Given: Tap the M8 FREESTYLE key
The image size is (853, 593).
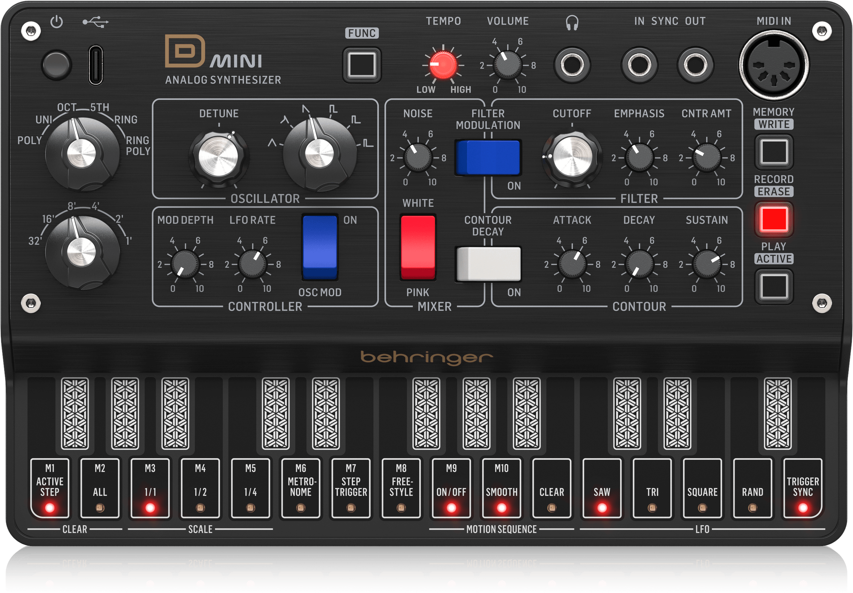Looking at the screenshot, I should coord(401,488).
